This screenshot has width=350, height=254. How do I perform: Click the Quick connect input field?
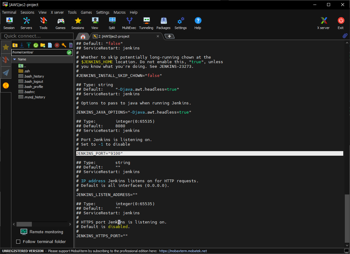[x=37, y=36]
